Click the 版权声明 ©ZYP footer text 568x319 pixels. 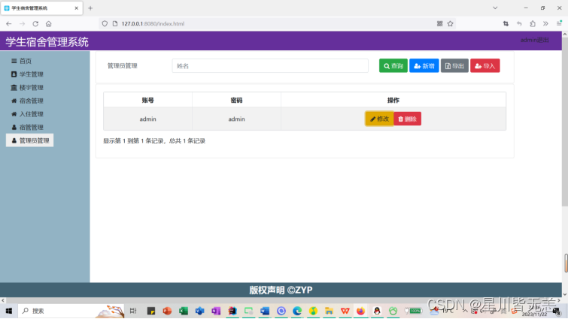281,290
